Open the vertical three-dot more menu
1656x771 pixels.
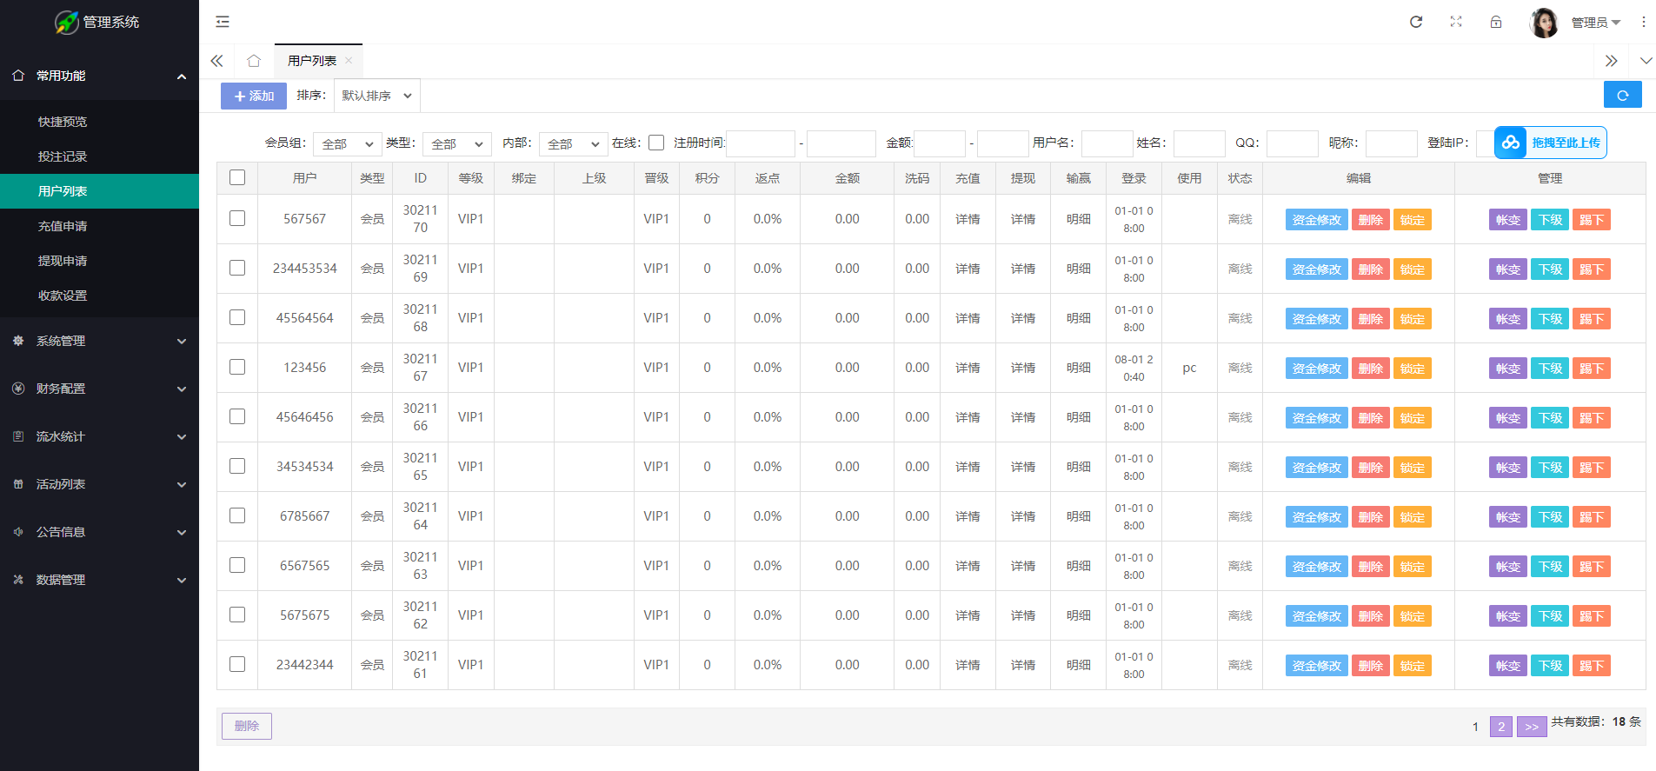(1643, 22)
